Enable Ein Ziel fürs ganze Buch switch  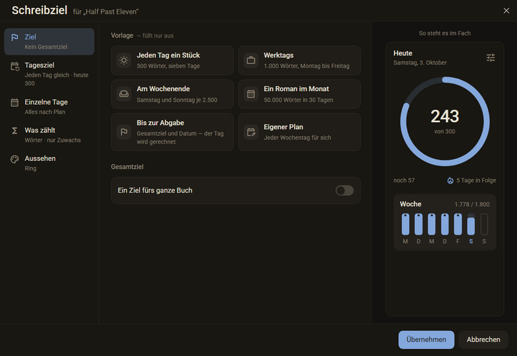point(344,191)
